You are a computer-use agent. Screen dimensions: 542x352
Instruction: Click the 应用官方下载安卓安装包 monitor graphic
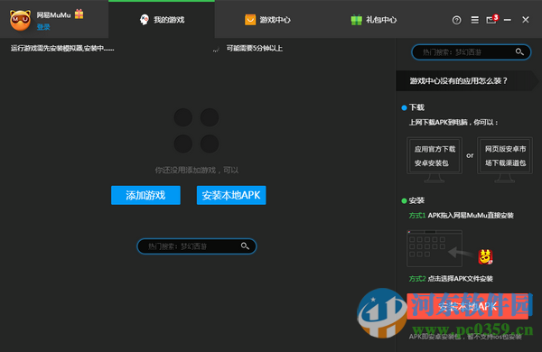pyautogui.click(x=435, y=160)
